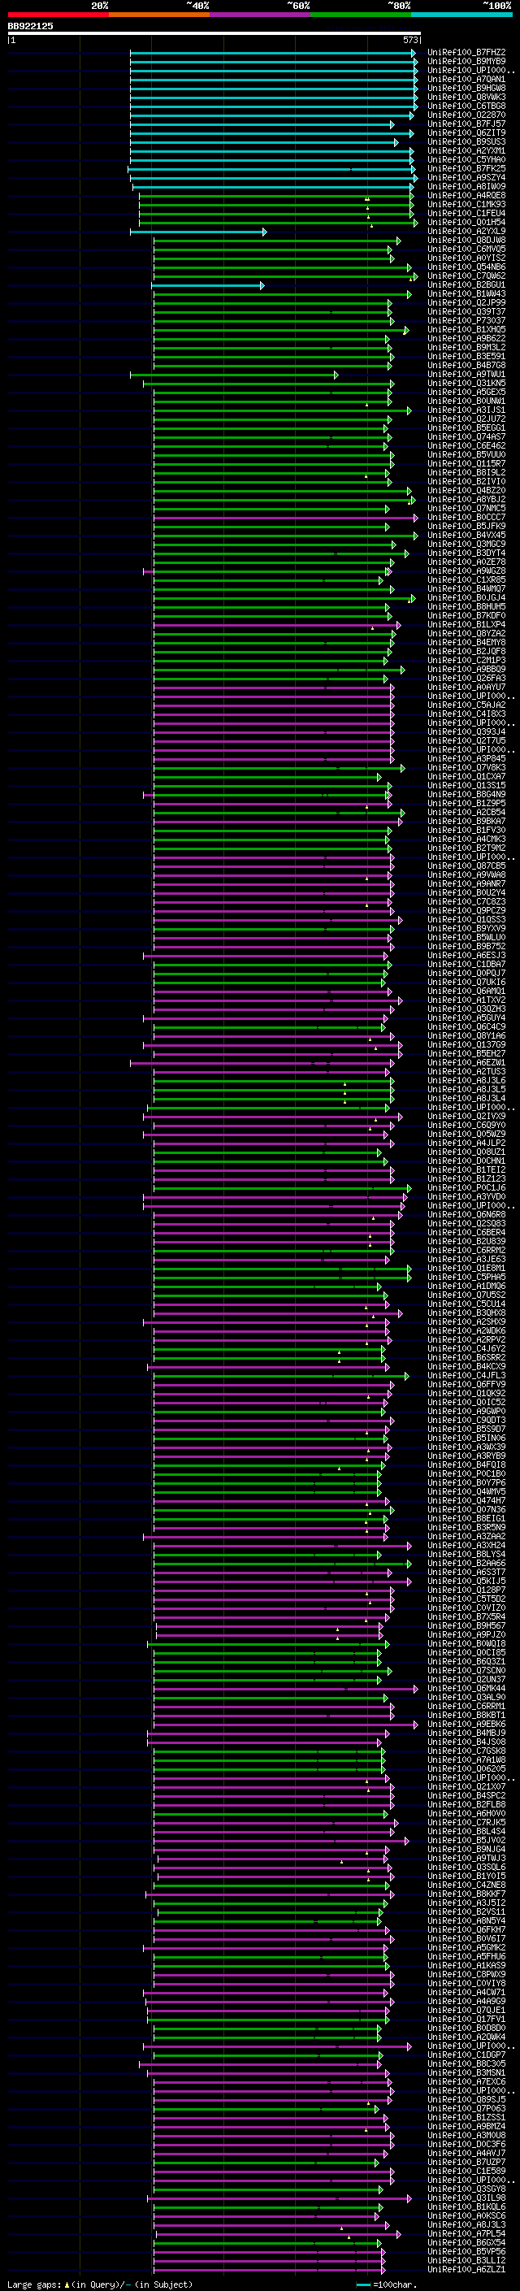Select the UniRef100_A9TWU1 label

466,375
